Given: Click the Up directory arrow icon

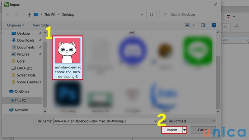Looking at the screenshot, I should [29, 15].
